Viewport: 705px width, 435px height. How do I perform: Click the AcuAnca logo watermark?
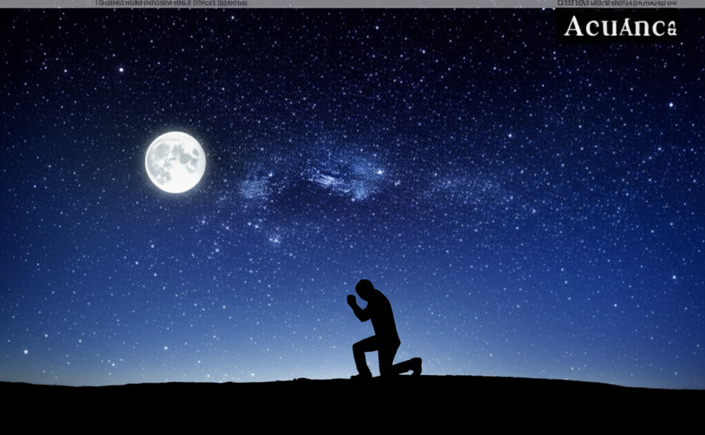620,27
